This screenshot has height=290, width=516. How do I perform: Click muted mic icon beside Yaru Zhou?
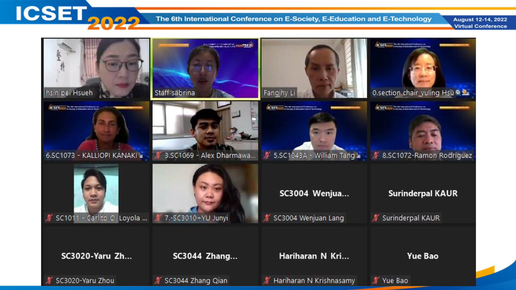tap(49, 280)
